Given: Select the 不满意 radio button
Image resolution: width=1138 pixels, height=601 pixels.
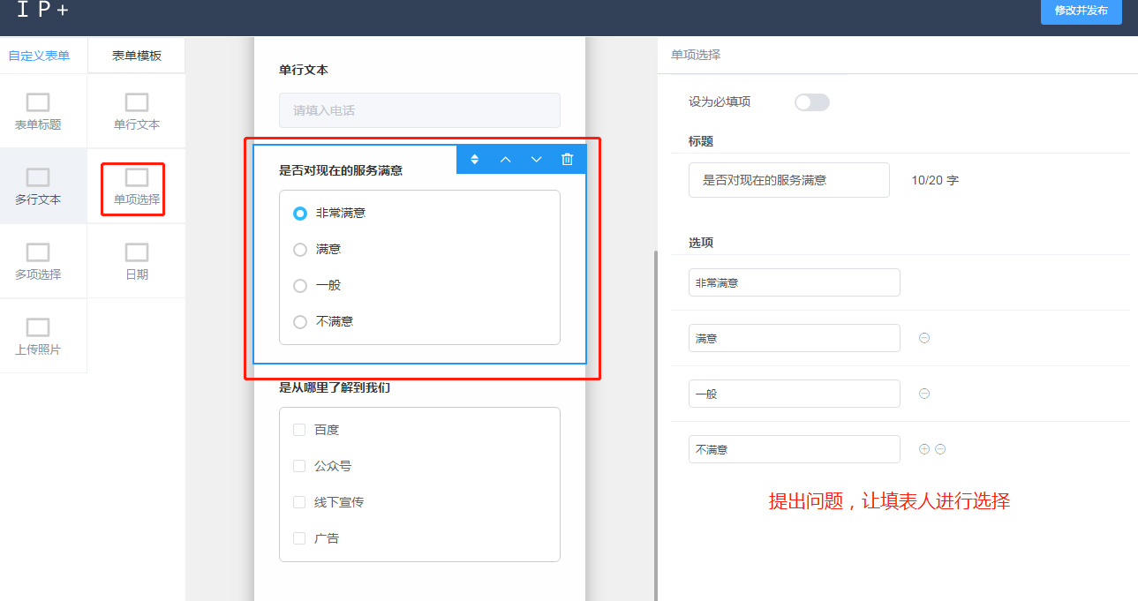Looking at the screenshot, I should click(300, 322).
